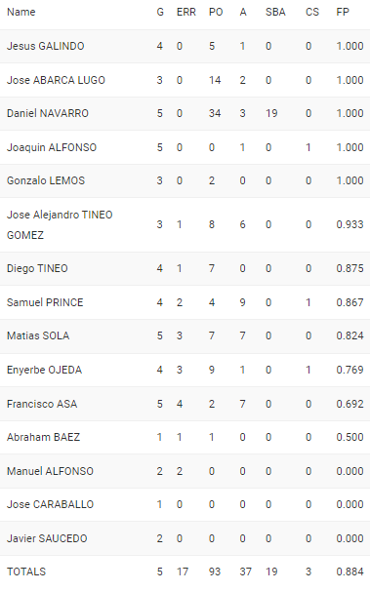Open Joaquin ALFONSO player entry
Image resolution: width=370 pixels, height=591 pixels.
(52, 147)
